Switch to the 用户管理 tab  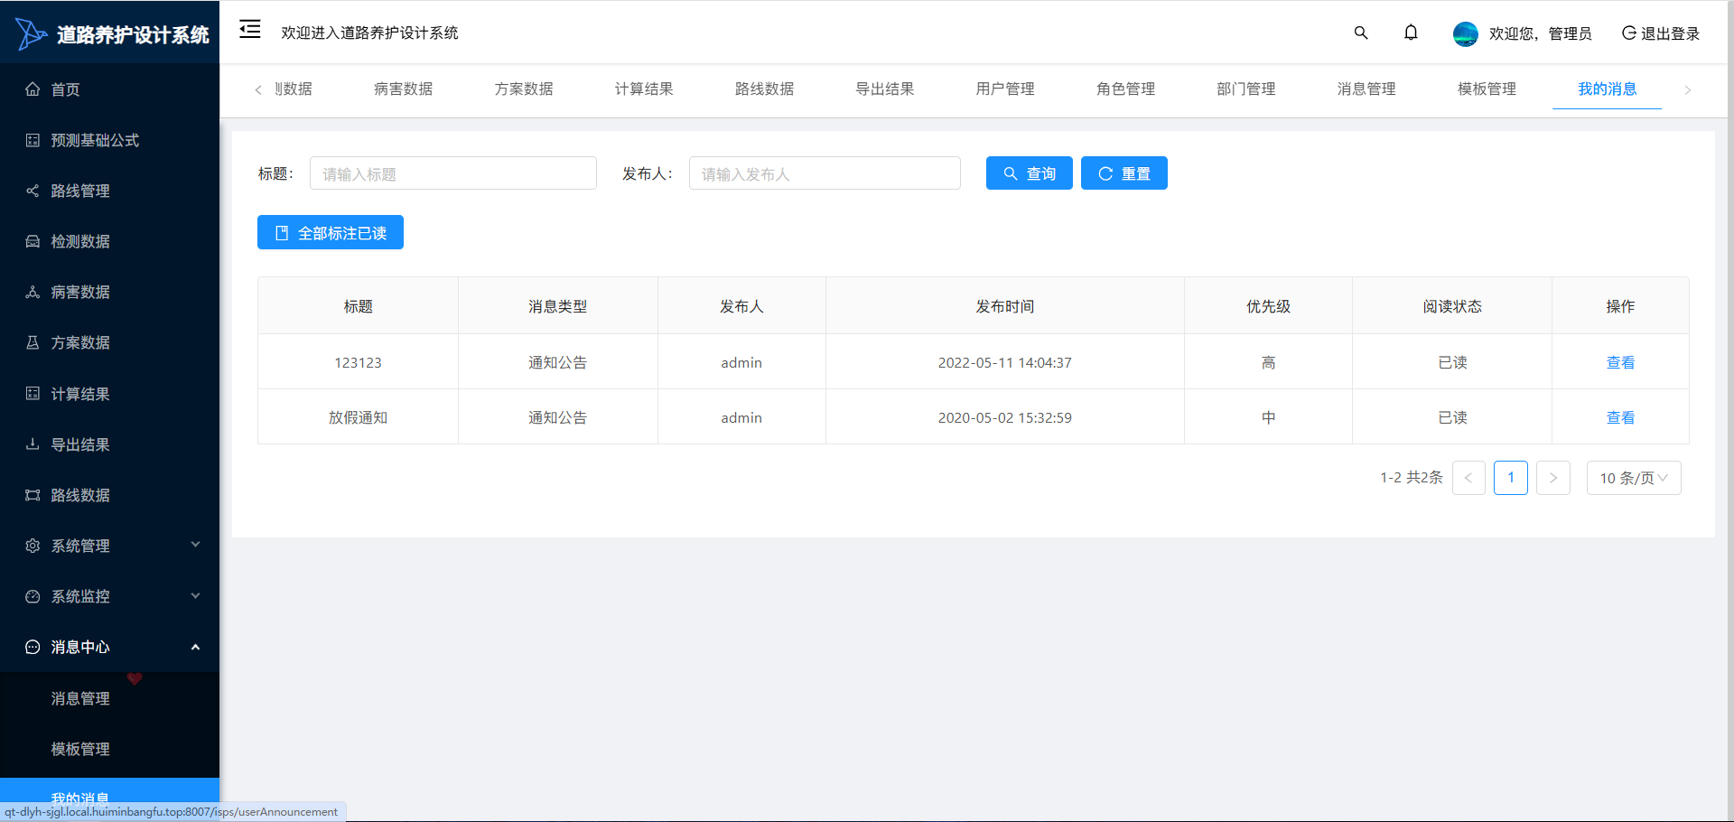[1005, 89]
